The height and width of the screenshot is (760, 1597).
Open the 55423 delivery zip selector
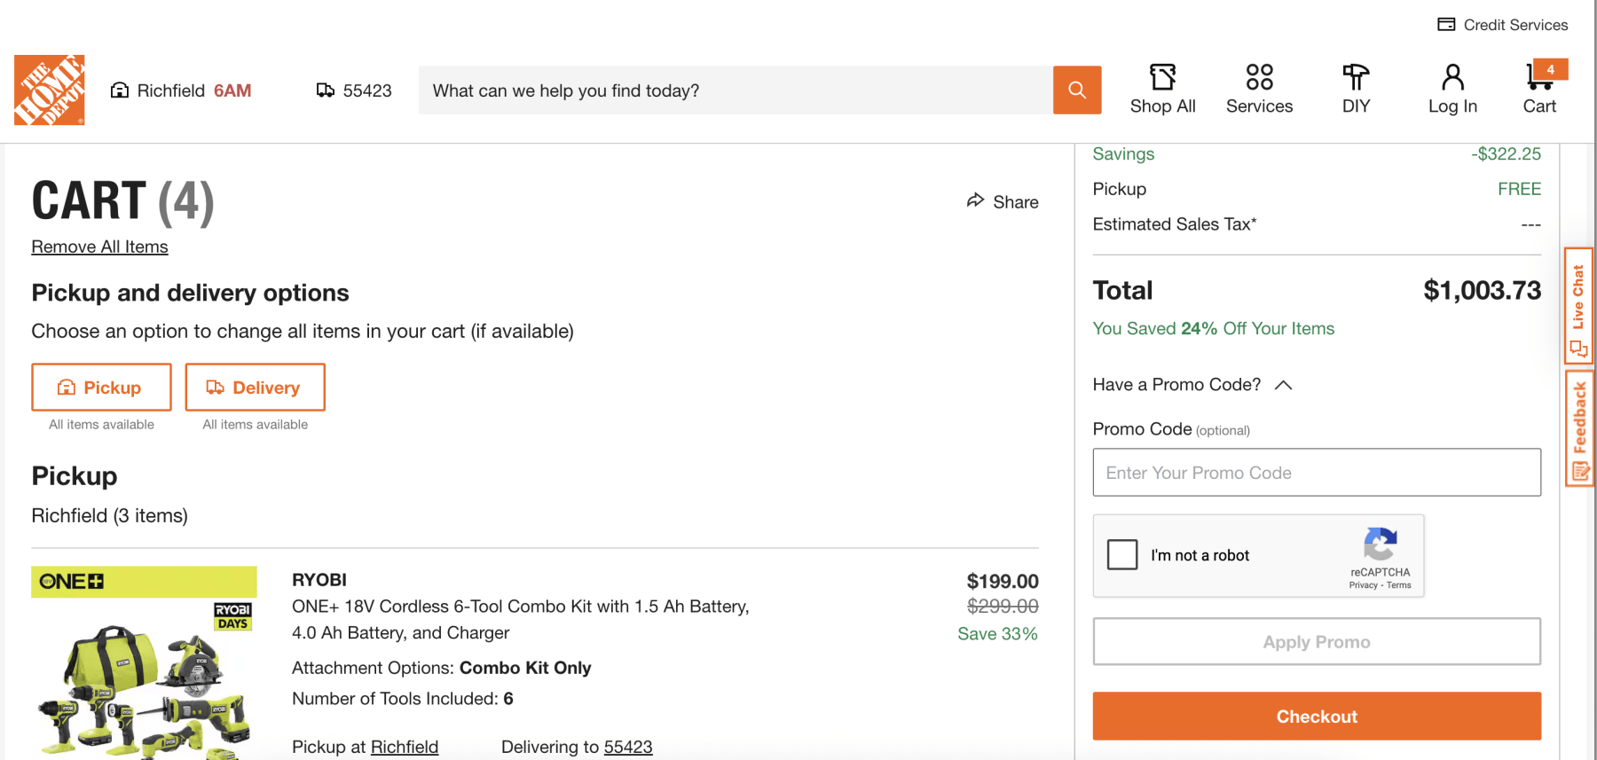[353, 90]
